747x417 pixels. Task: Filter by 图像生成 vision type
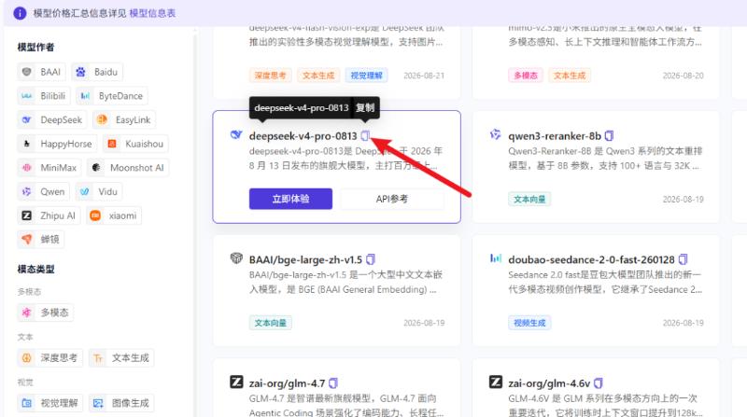[x=121, y=403]
